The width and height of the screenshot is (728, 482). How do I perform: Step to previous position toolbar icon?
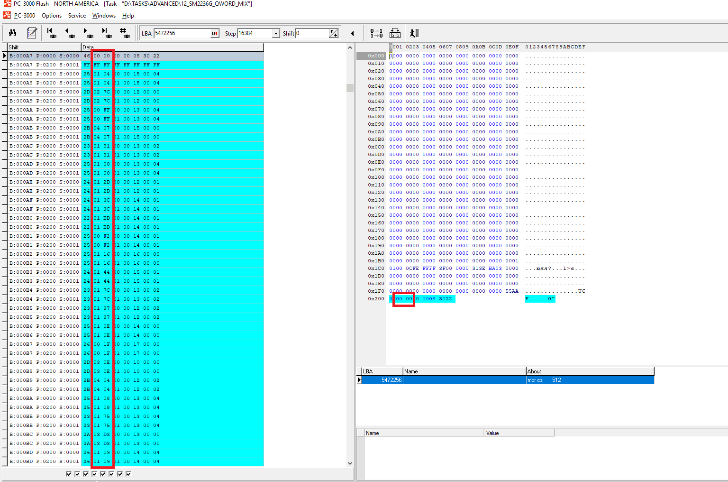click(70, 33)
